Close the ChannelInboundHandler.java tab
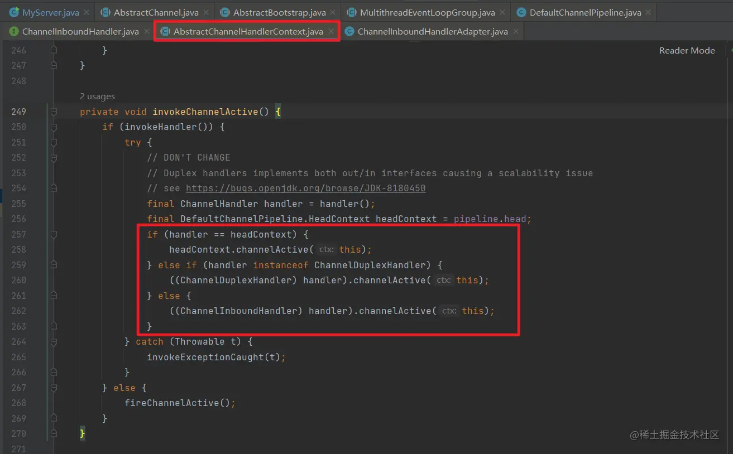 click(146, 32)
